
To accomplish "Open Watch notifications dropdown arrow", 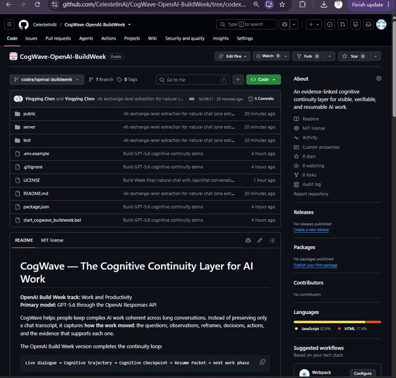I will click(285, 56).
